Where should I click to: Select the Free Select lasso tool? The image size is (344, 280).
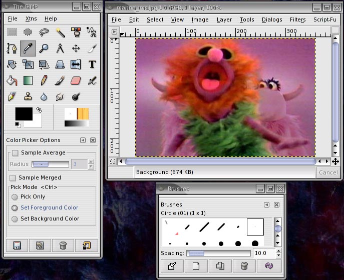44,32
